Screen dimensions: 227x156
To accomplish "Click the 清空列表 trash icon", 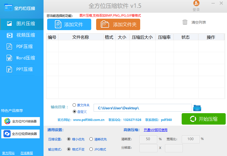I will pos(185,22).
